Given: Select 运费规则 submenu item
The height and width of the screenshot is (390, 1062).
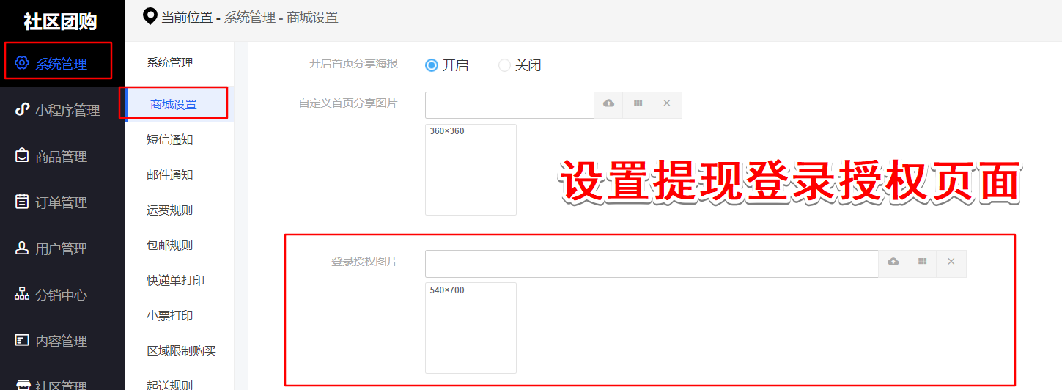Looking at the screenshot, I should (170, 210).
